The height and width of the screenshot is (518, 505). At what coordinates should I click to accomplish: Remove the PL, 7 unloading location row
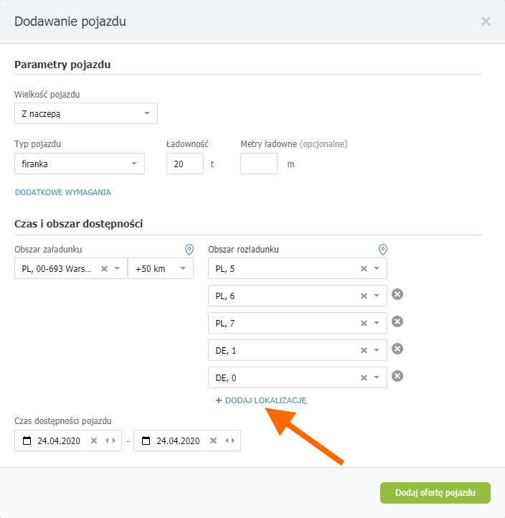[x=397, y=321]
